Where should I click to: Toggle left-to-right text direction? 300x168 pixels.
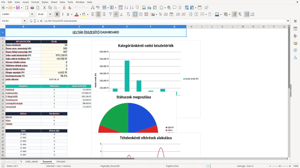234,14
